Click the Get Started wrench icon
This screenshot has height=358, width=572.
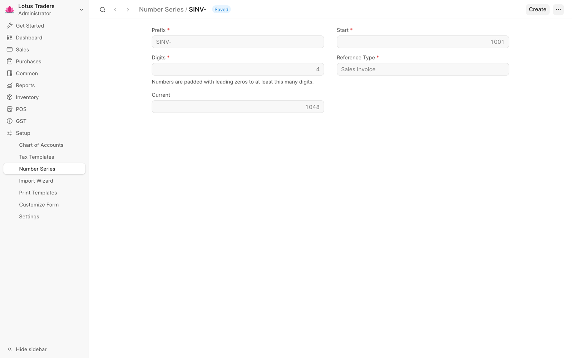[10, 26]
